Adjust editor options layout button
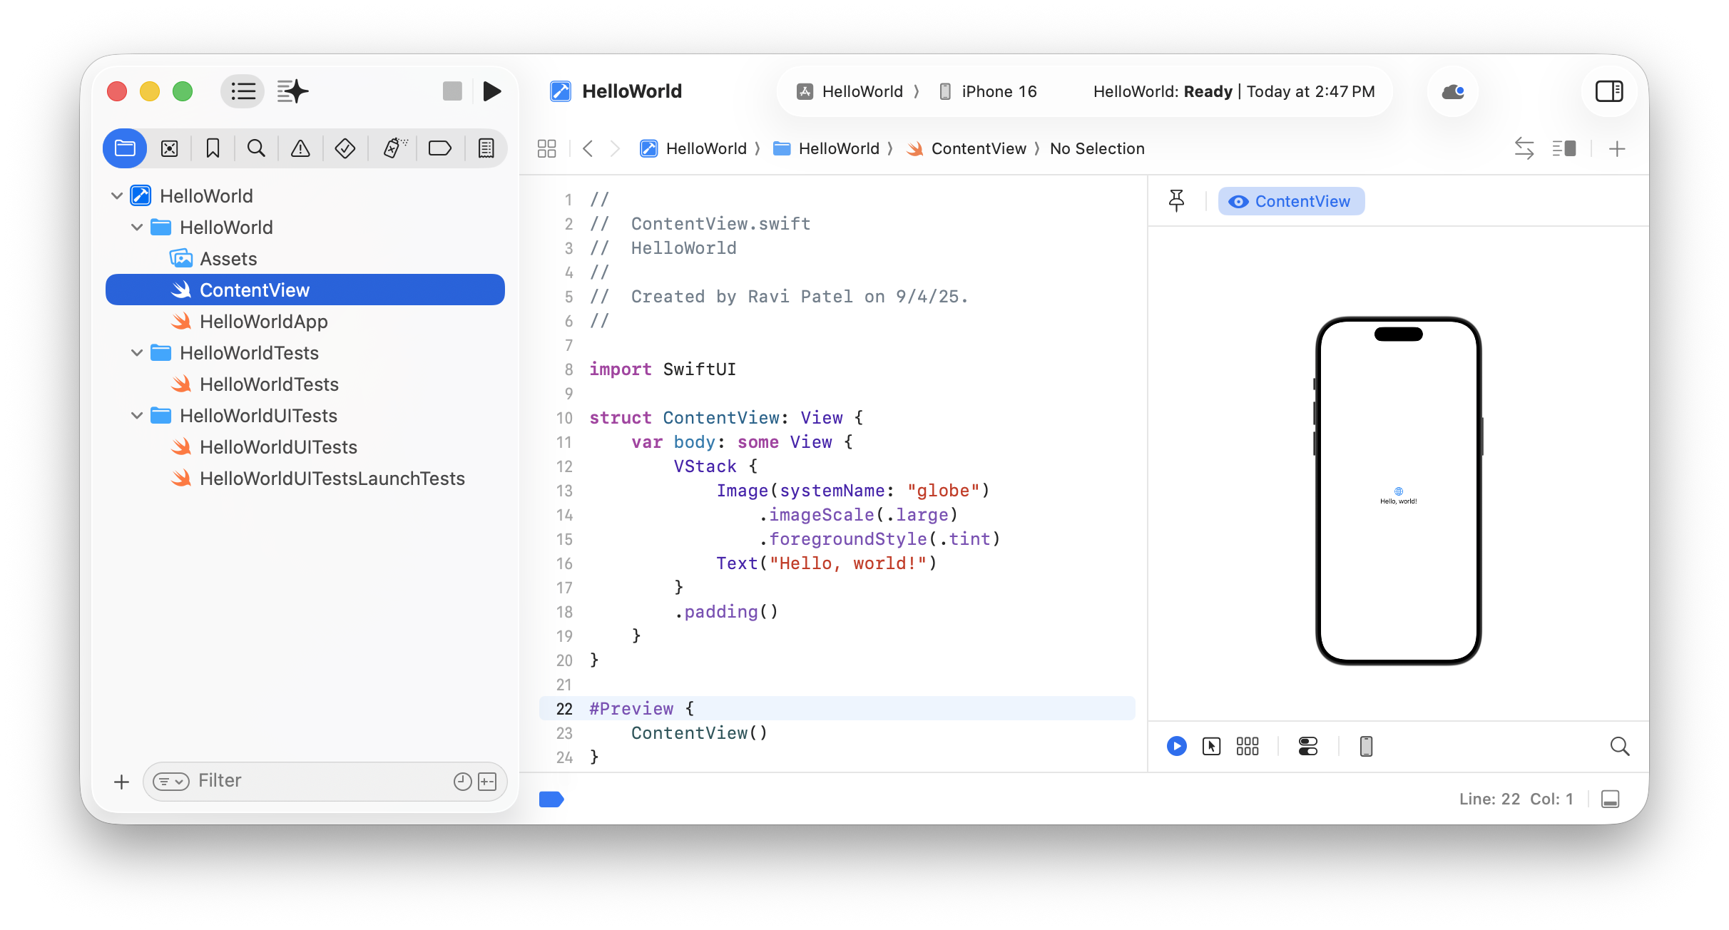Image resolution: width=1729 pixels, height=930 pixels. click(x=1564, y=148)
